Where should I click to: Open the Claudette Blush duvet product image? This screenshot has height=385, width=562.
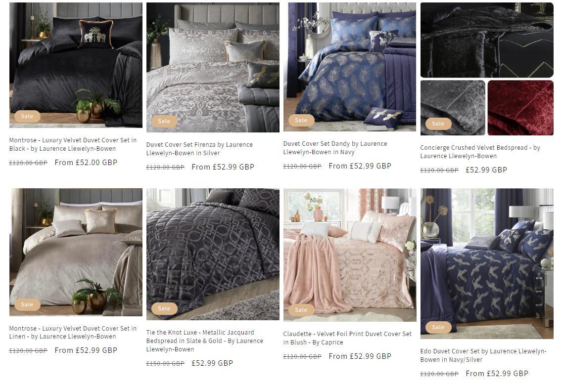[x=349, y=255]
